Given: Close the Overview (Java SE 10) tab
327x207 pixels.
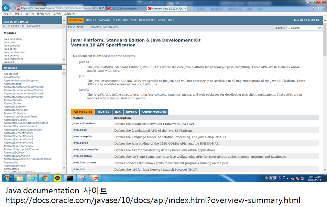Looking at the screenshot, I should (x=185, y=9).
